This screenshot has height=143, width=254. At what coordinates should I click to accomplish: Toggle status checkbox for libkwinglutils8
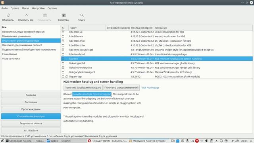click(x=63, y=63)
